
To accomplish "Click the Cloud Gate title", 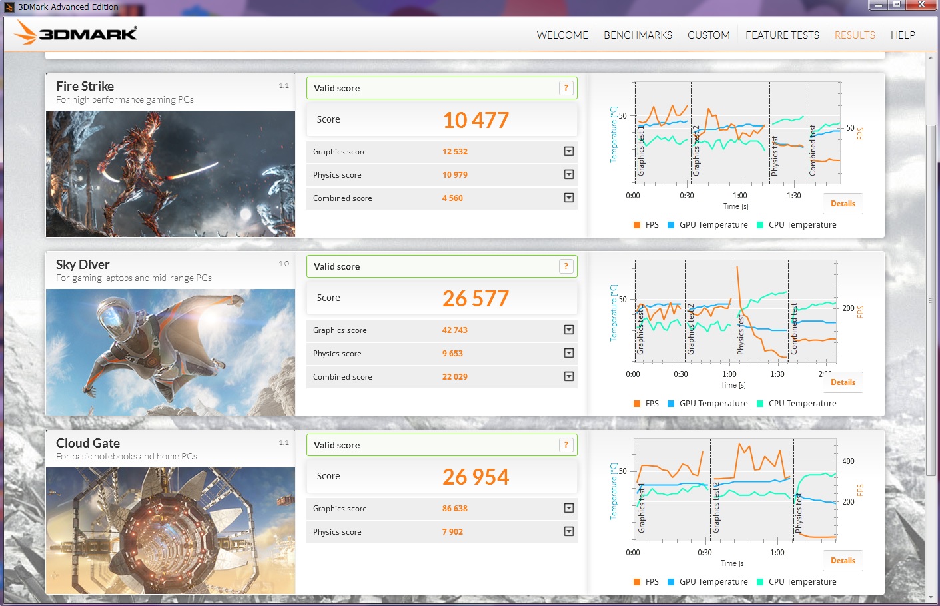I will coord(88,443).
